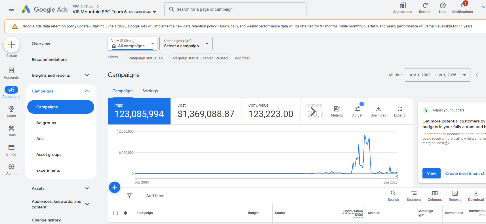Go to previous date range
Image resolution: width=486 pixels, height=224 pixels.
(x=477, y=75)
